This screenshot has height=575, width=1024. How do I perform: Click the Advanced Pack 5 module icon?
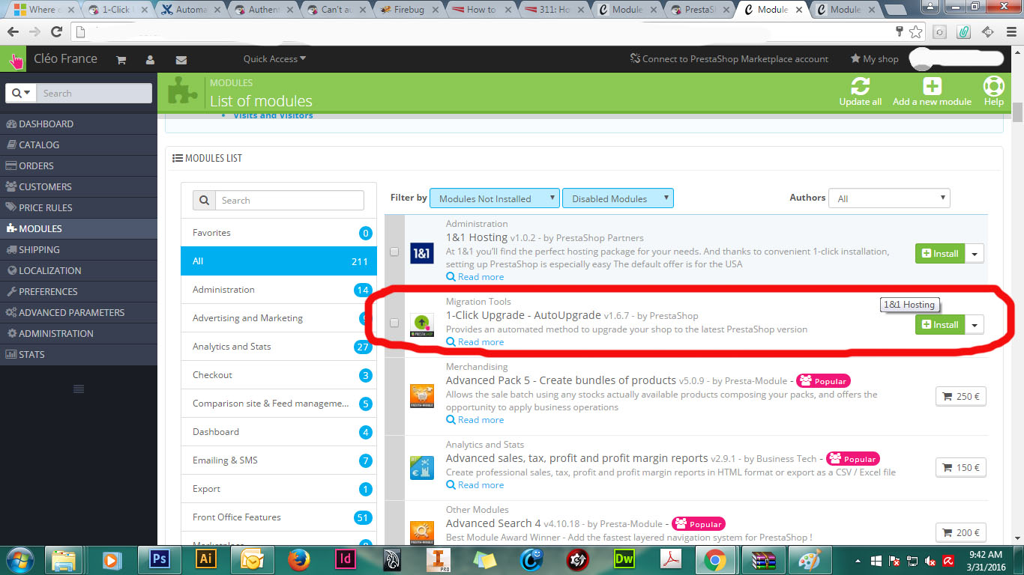click(x=422, y=395)
